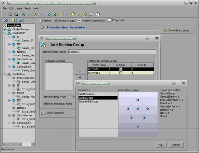Screen dimensions: 199x153
Task: Switch tree to Resource Types cube icon
Action: (20, 20)
